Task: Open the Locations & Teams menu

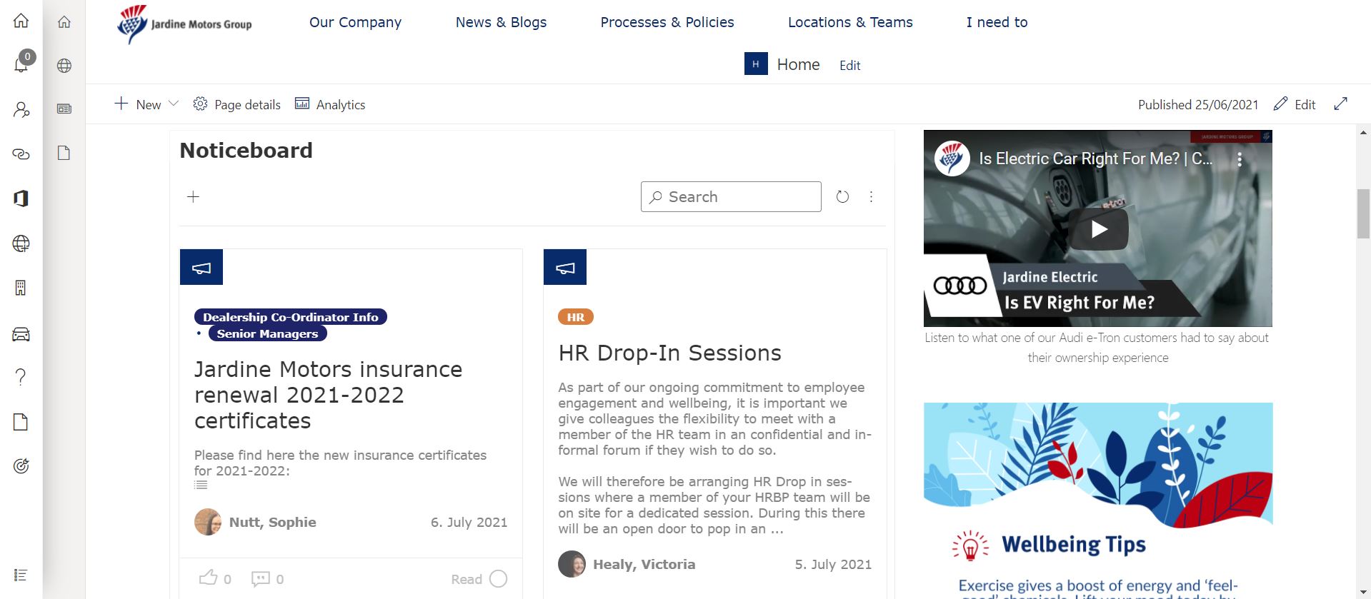Action: pos(850,22)
